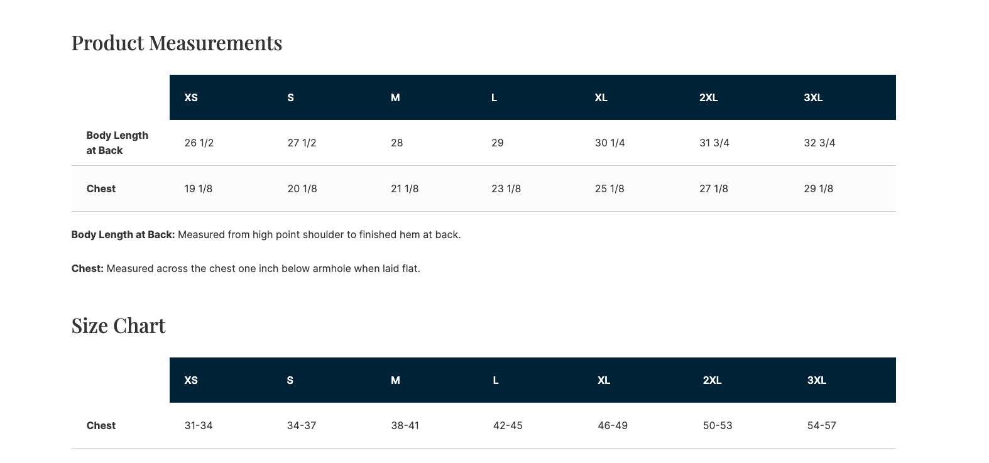Click the bold Body Length at Back: definition
This screenshot has width=989, height=463.
pos(123,234)
